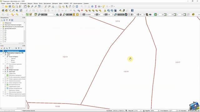Click the Select Features yellow rectangle tool
Viewport: 200px width, 112px height.
pos(12,15)
